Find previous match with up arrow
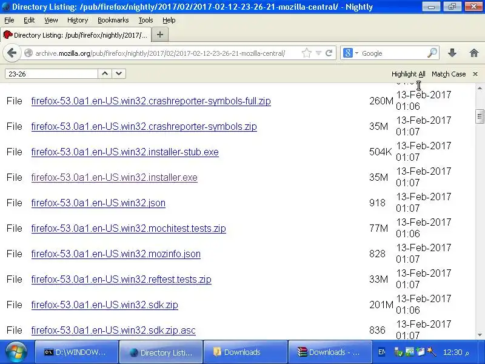485x364 pixels. (105, 73)
